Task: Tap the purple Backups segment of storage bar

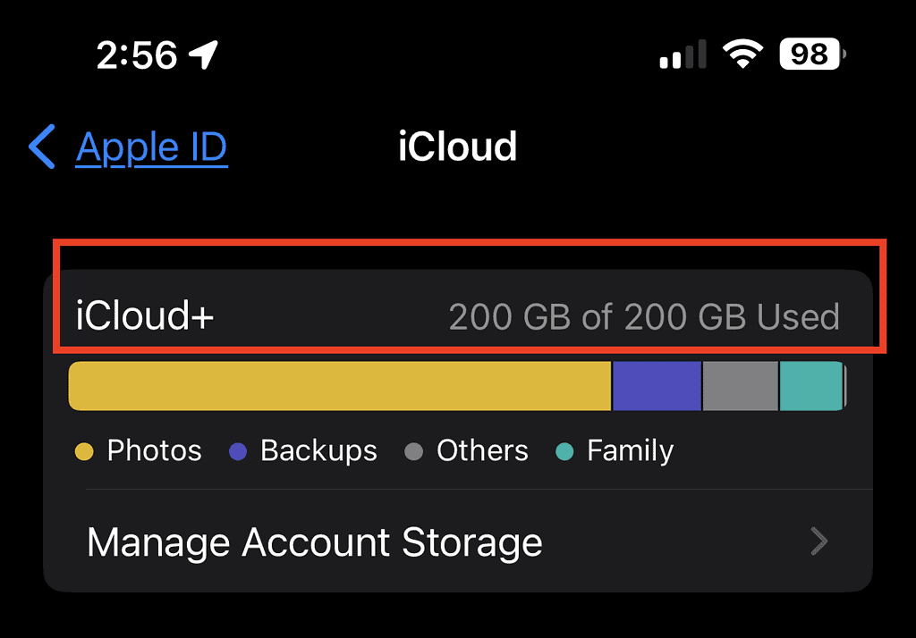Action: click(657, 386)
